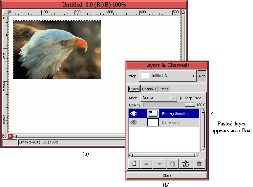Anchor the floating selection with anchor icon
Image resolution: width=253 pixels, height=187 pixels.
186,164
